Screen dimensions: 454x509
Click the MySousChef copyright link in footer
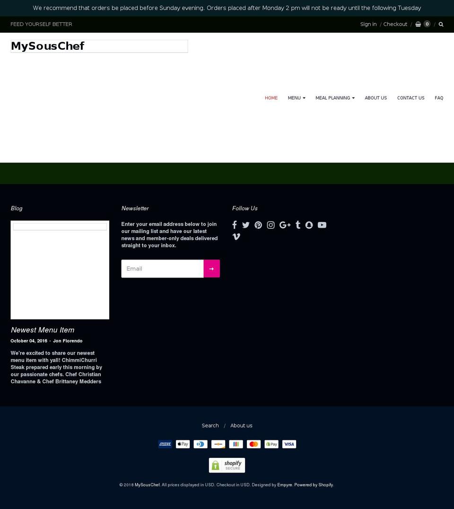pos(147,485)
